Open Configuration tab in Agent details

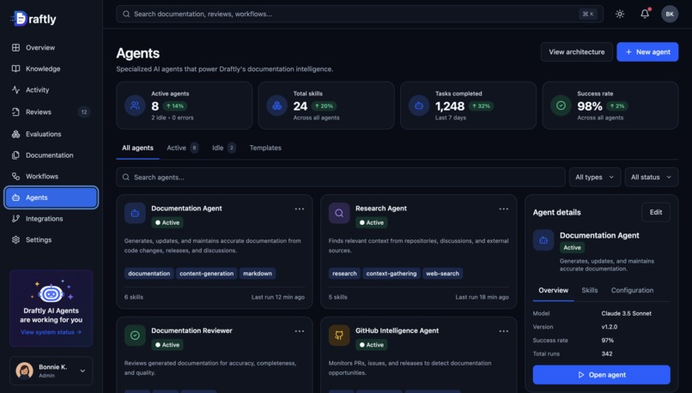click(x=632, y=290)
